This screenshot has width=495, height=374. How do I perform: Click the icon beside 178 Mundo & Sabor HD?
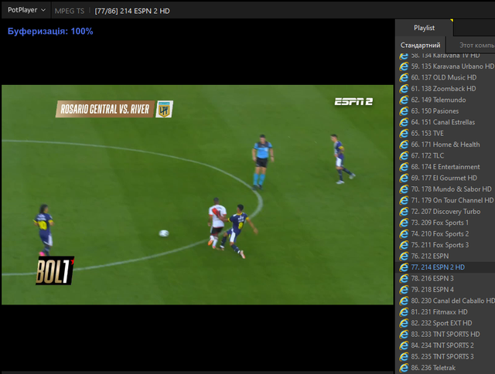pyautogui.click(x=404, y=189)
